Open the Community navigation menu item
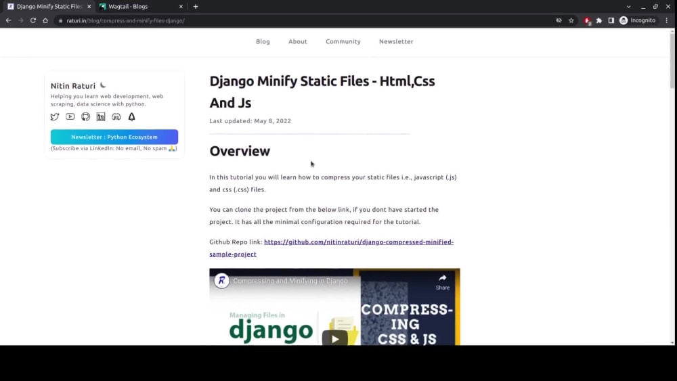677x381 pixels. pyautogui.click(x=343, y=41)
